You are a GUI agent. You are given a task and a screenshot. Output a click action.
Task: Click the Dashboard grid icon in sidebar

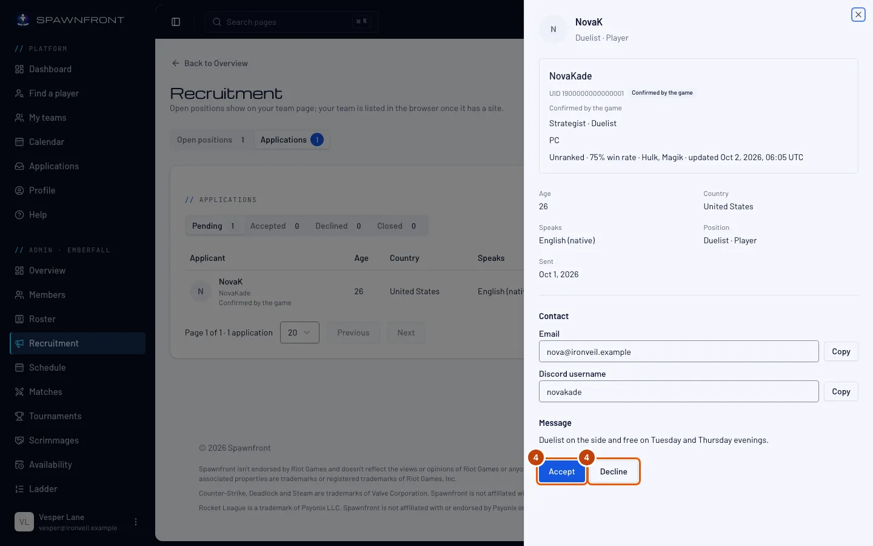19,69
